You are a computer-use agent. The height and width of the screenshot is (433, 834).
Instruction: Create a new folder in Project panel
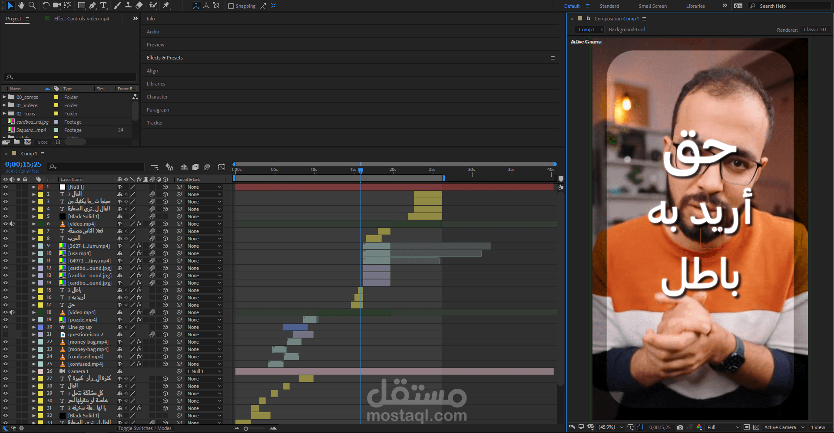pyautogui.click(x=17, y=142)
